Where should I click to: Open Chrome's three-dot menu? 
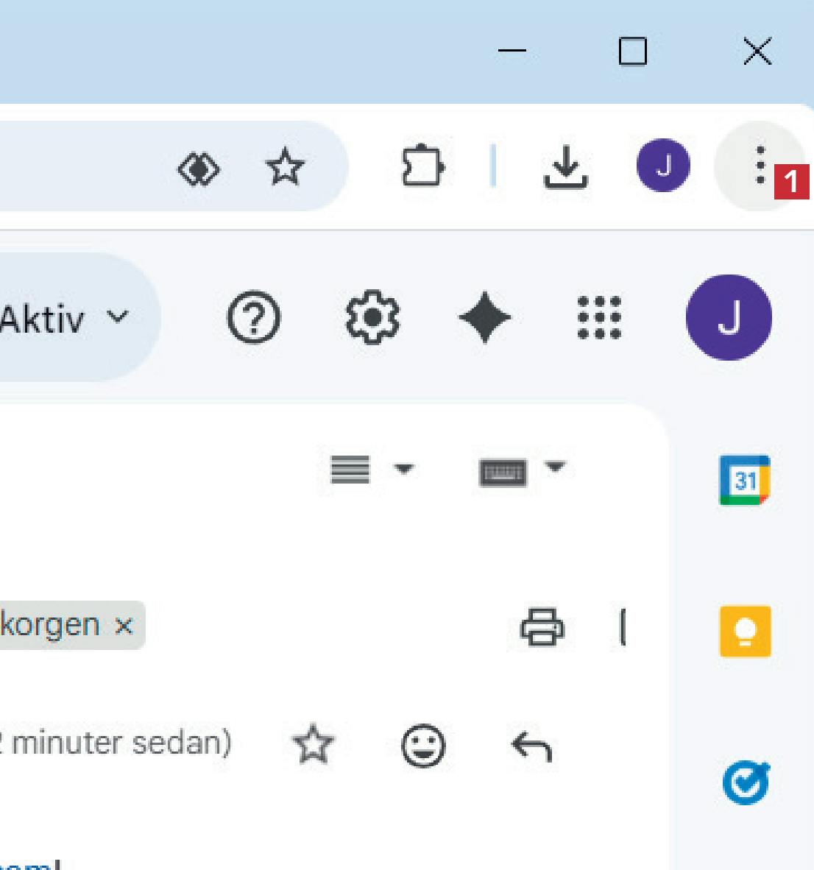[760, 166]
